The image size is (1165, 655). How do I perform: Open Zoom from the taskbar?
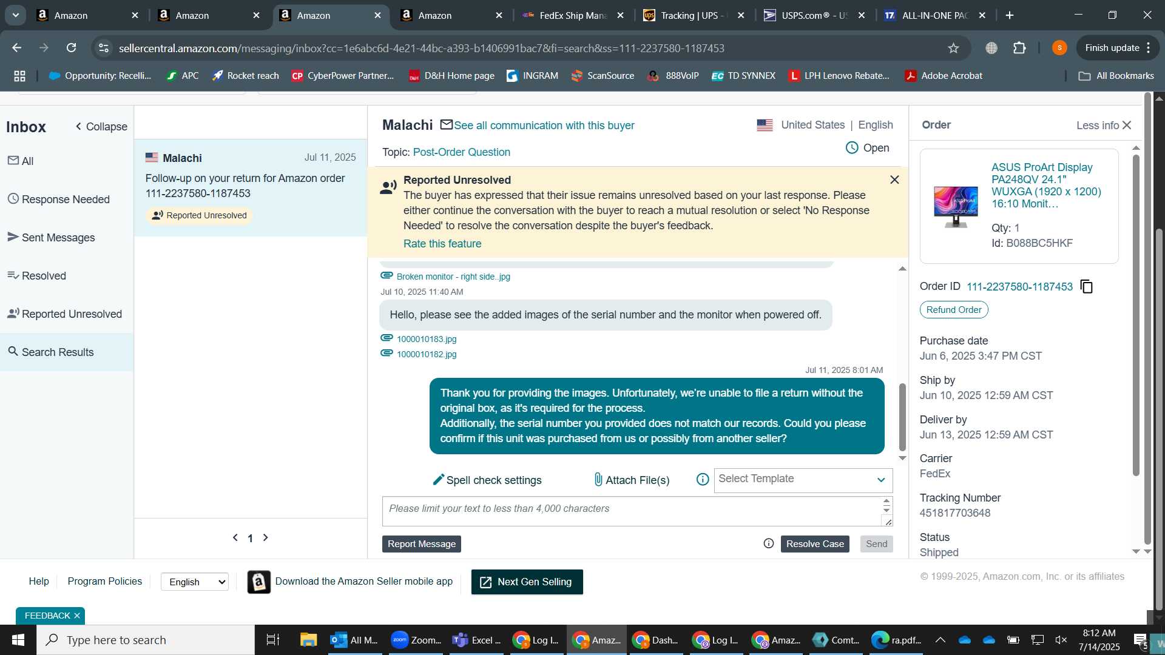(x=417, y=640)
